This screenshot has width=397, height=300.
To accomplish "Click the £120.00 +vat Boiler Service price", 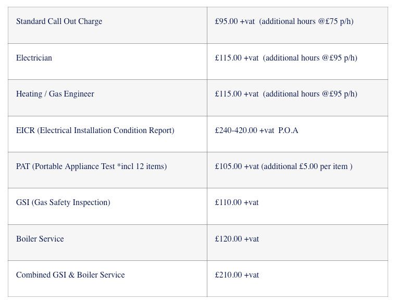I will (237, 239).
